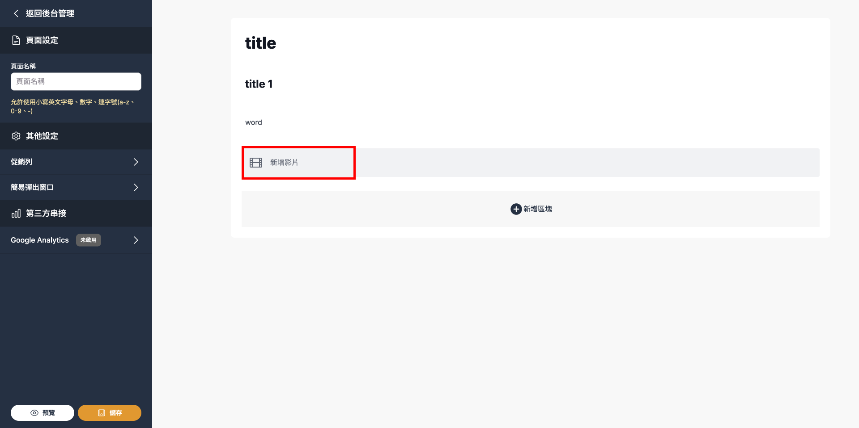Open the 促銷列 settings row
The image size is (859, 428).
(67, 162)
